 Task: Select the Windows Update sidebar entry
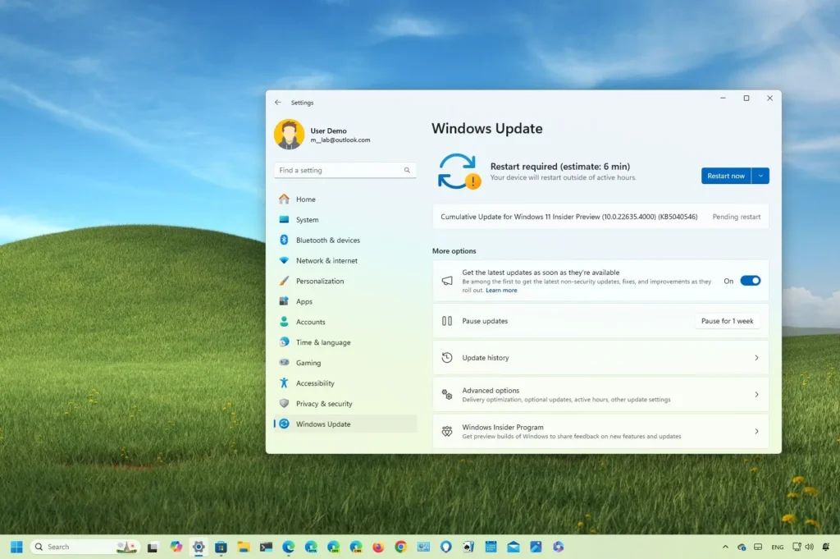345,424
